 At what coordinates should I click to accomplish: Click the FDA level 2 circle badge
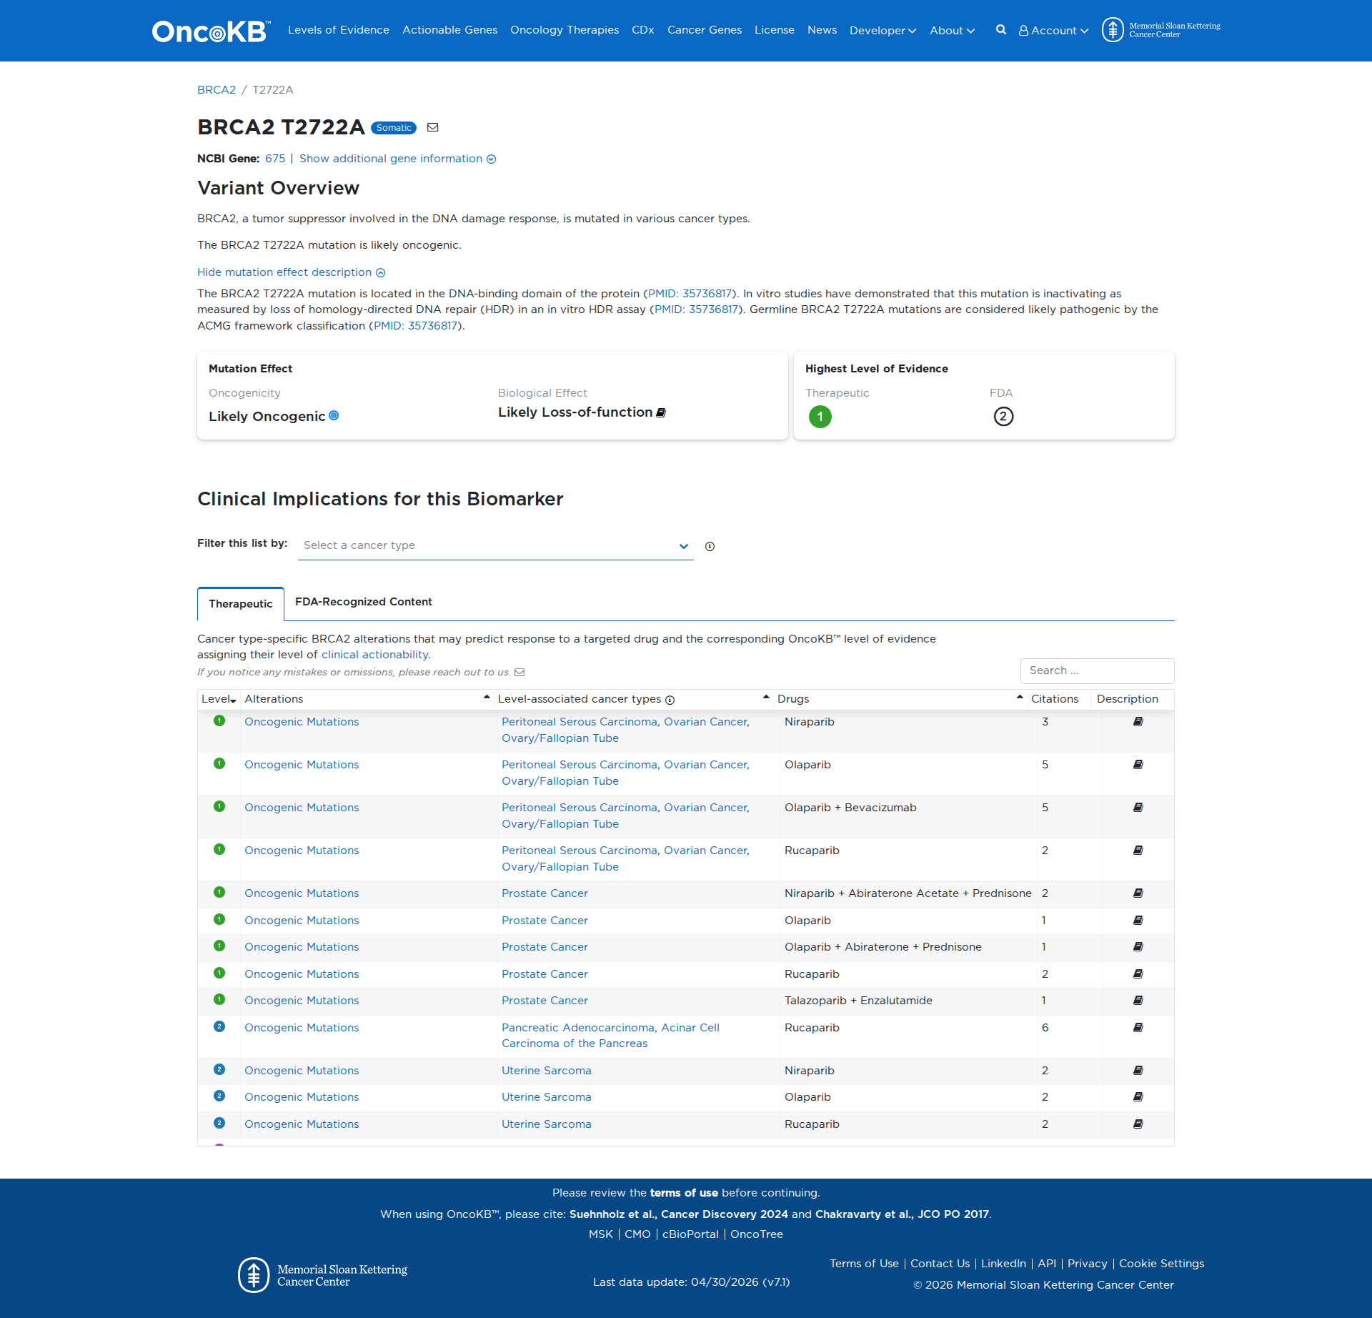pos(1003,416)
